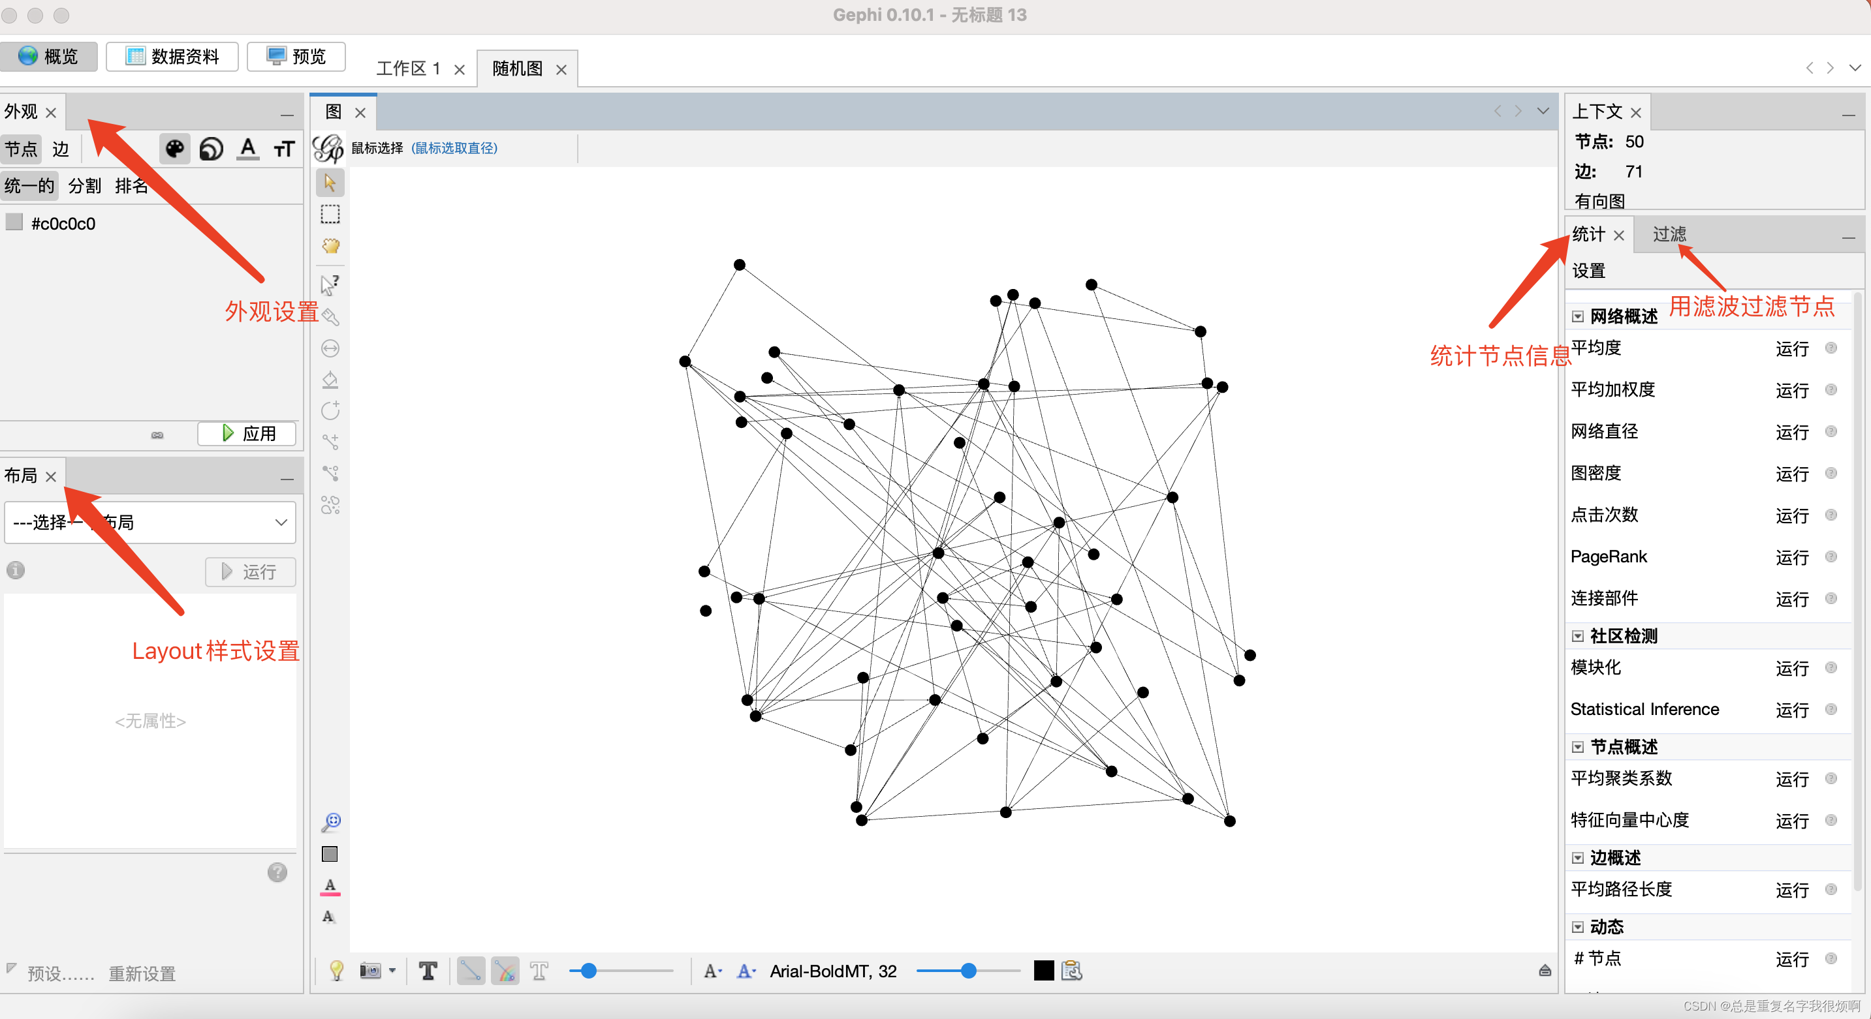Click the green 应用 button
1871x1019 pixels.
pos(247,433)
